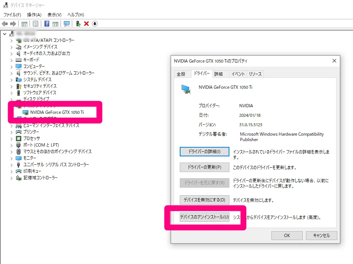Click the モニター category icon
This screenshot has width=353, height=264.
point(19,158)
